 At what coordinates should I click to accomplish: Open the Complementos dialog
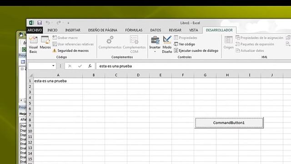110,43
